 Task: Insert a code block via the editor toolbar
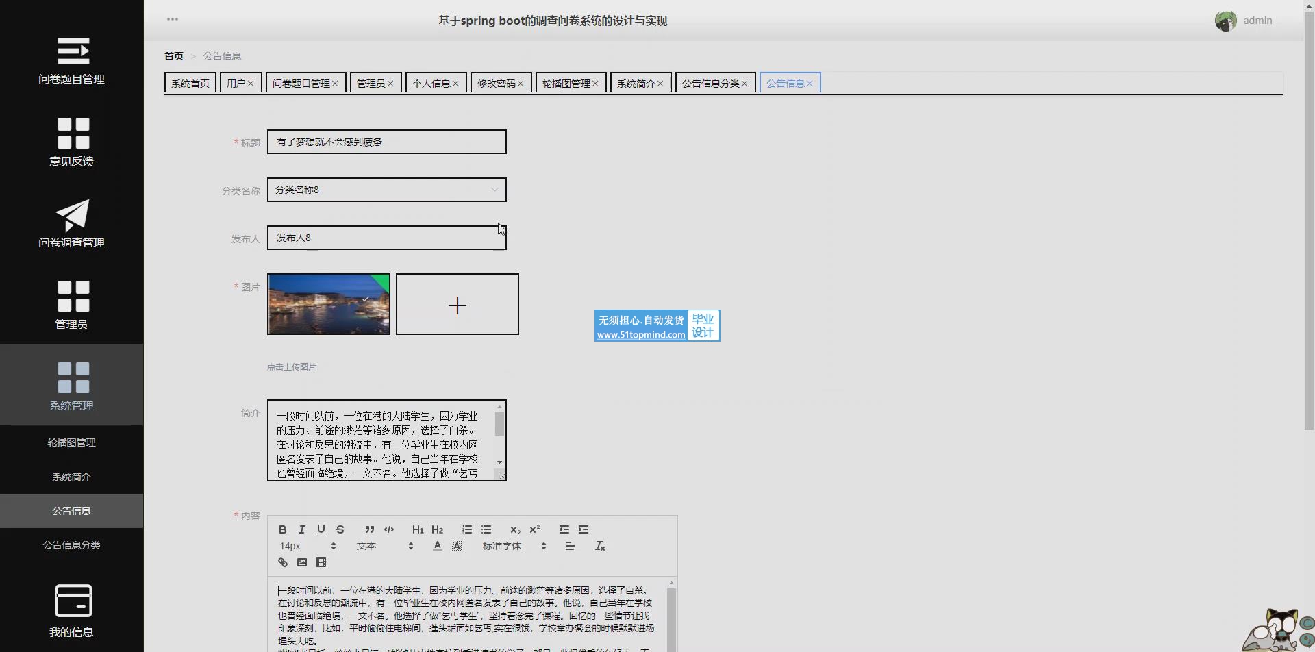pyautogui.click(x=389, y=529)
